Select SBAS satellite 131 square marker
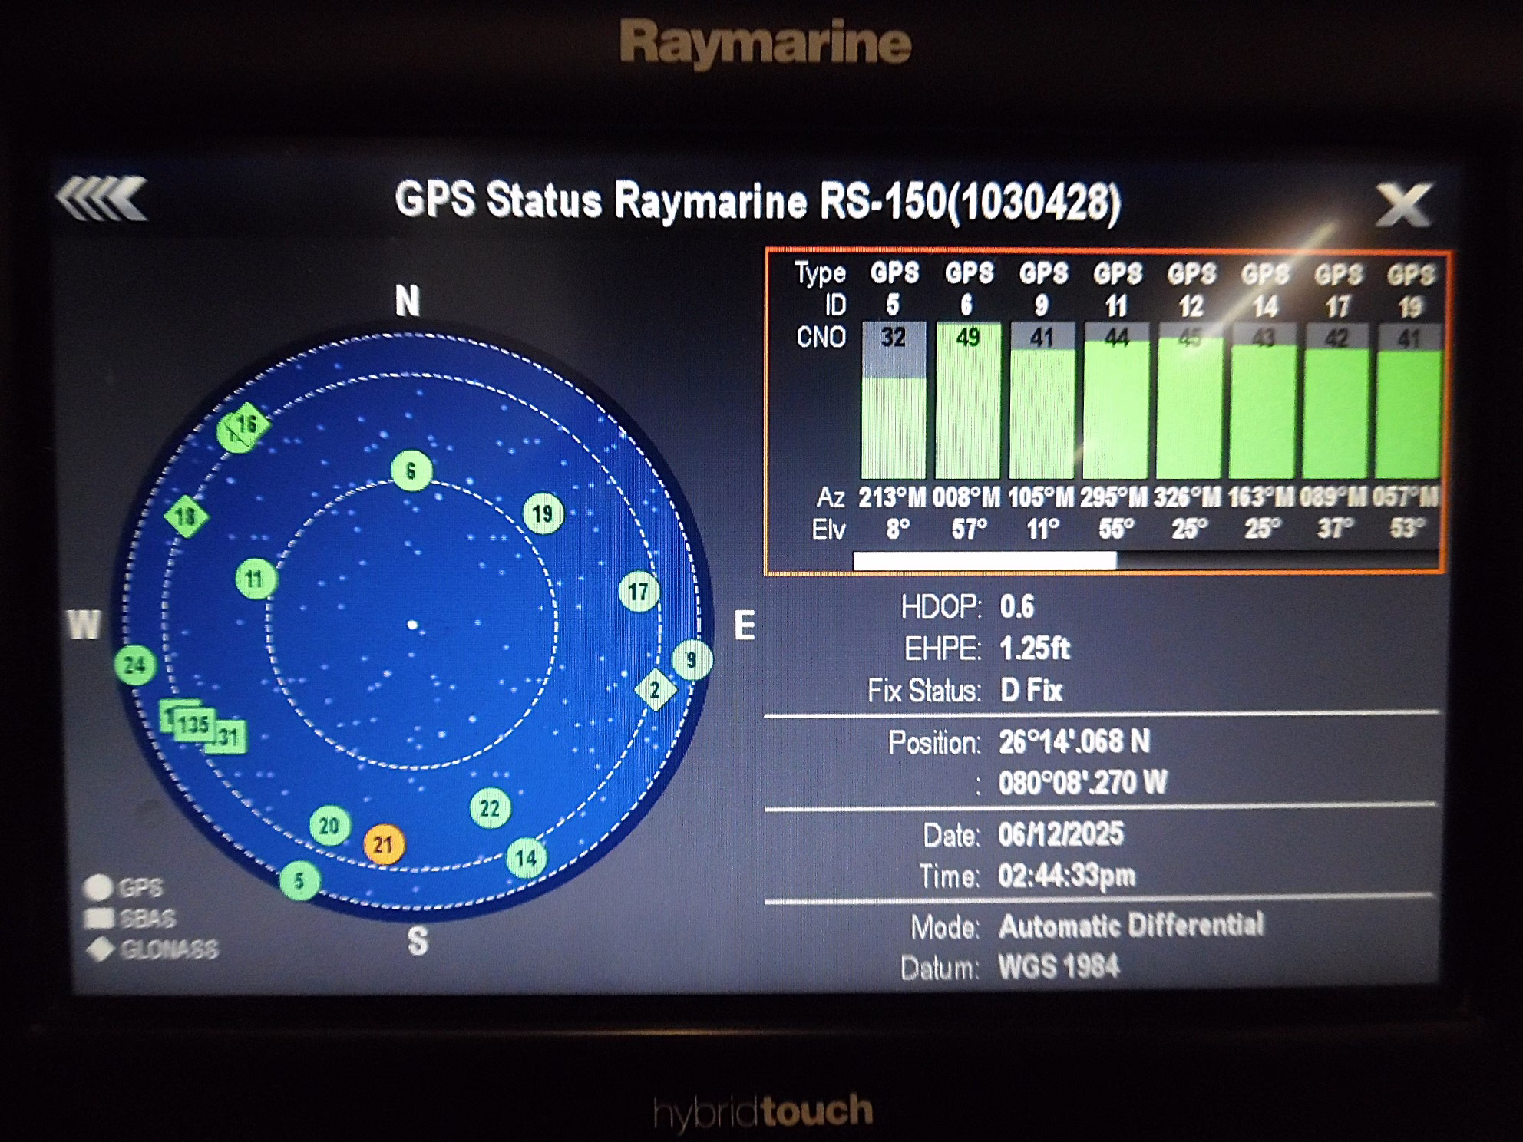 coord(229,738)
